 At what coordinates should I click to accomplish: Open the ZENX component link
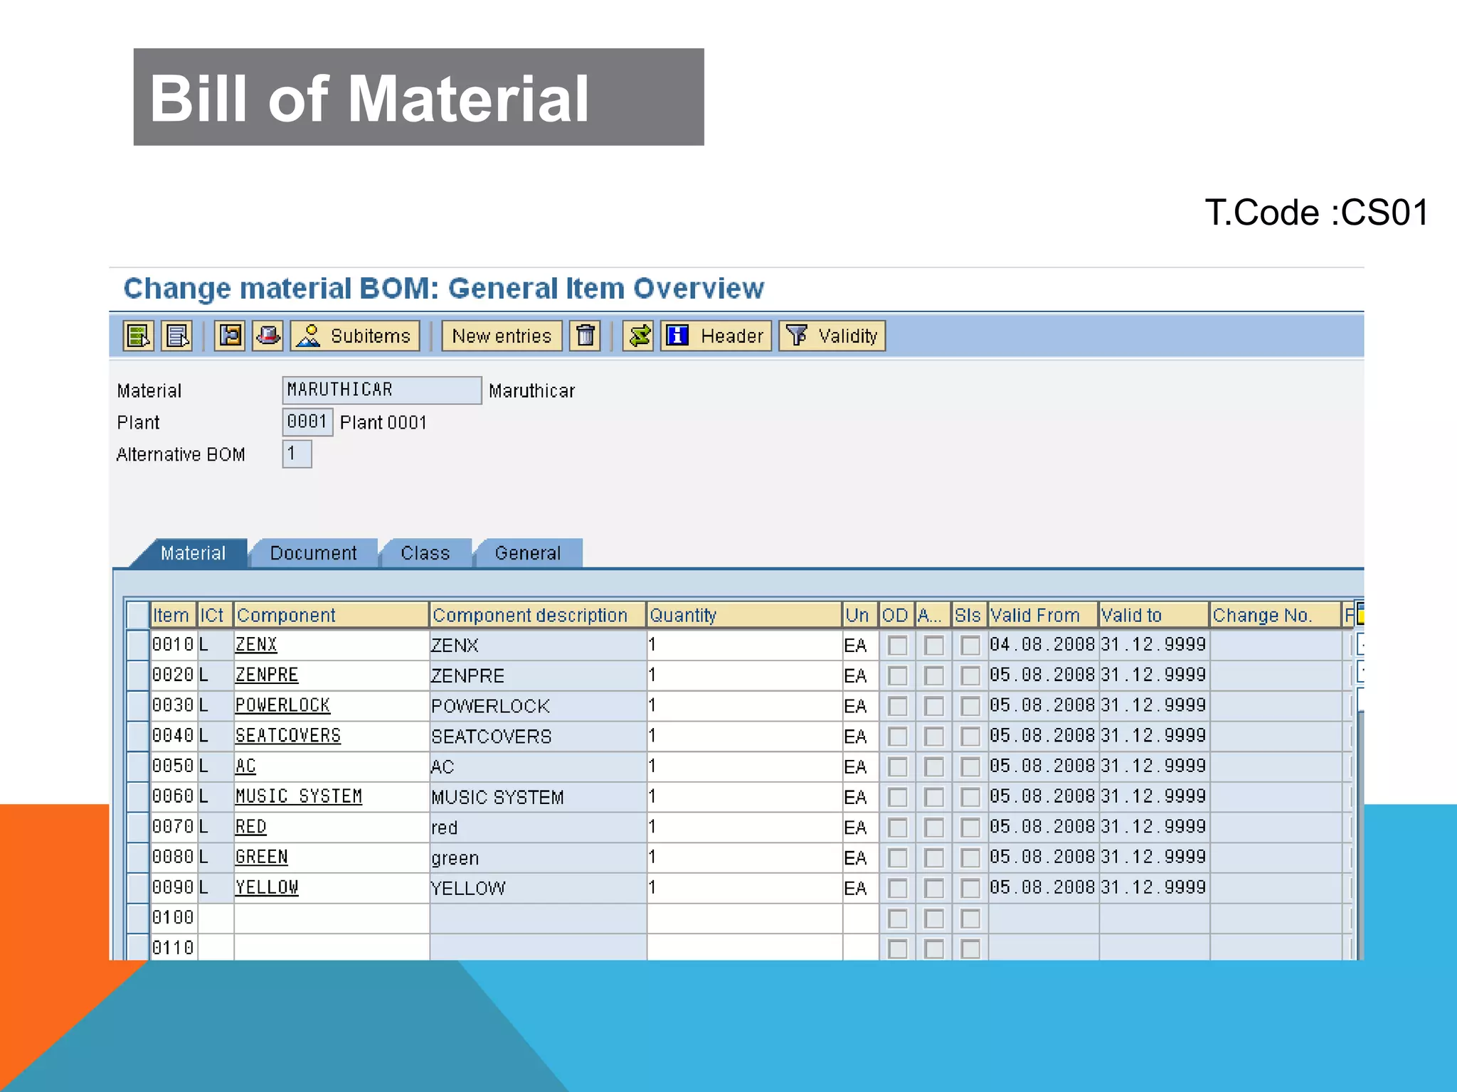click(x=256, y=644)
